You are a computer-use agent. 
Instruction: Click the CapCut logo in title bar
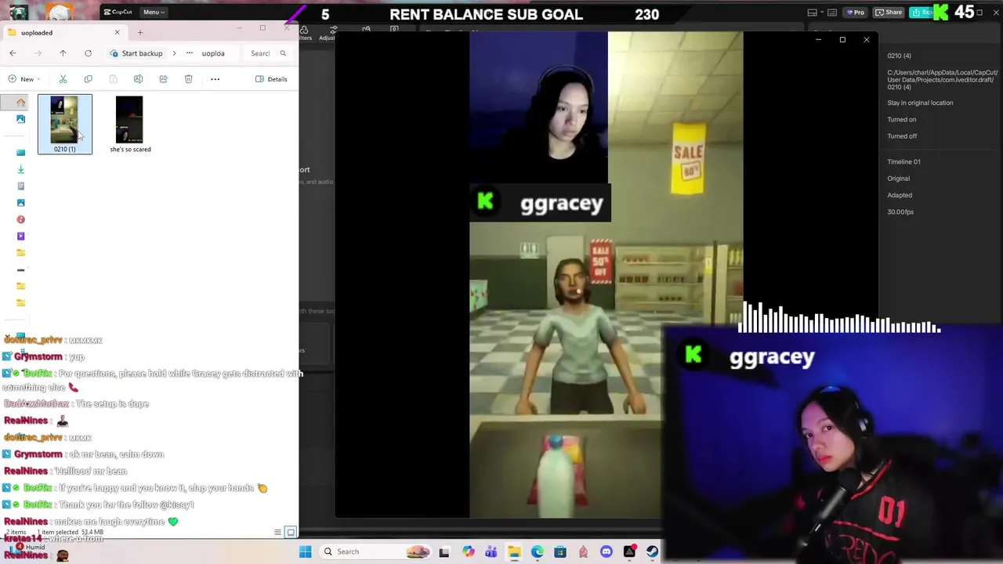pyautogui.click(x=118, y=12)
